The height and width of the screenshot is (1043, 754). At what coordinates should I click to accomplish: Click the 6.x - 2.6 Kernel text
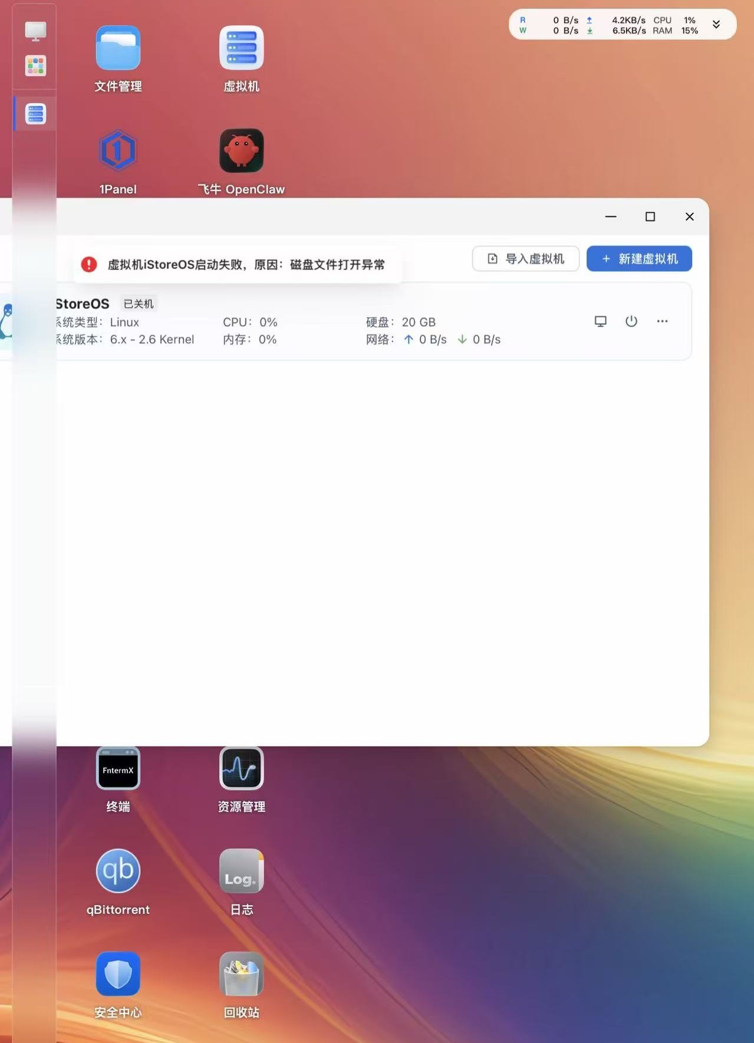[152, 339]
